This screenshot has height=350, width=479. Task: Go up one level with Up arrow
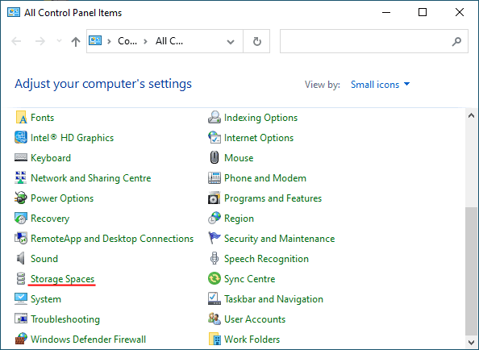(76, 41)
